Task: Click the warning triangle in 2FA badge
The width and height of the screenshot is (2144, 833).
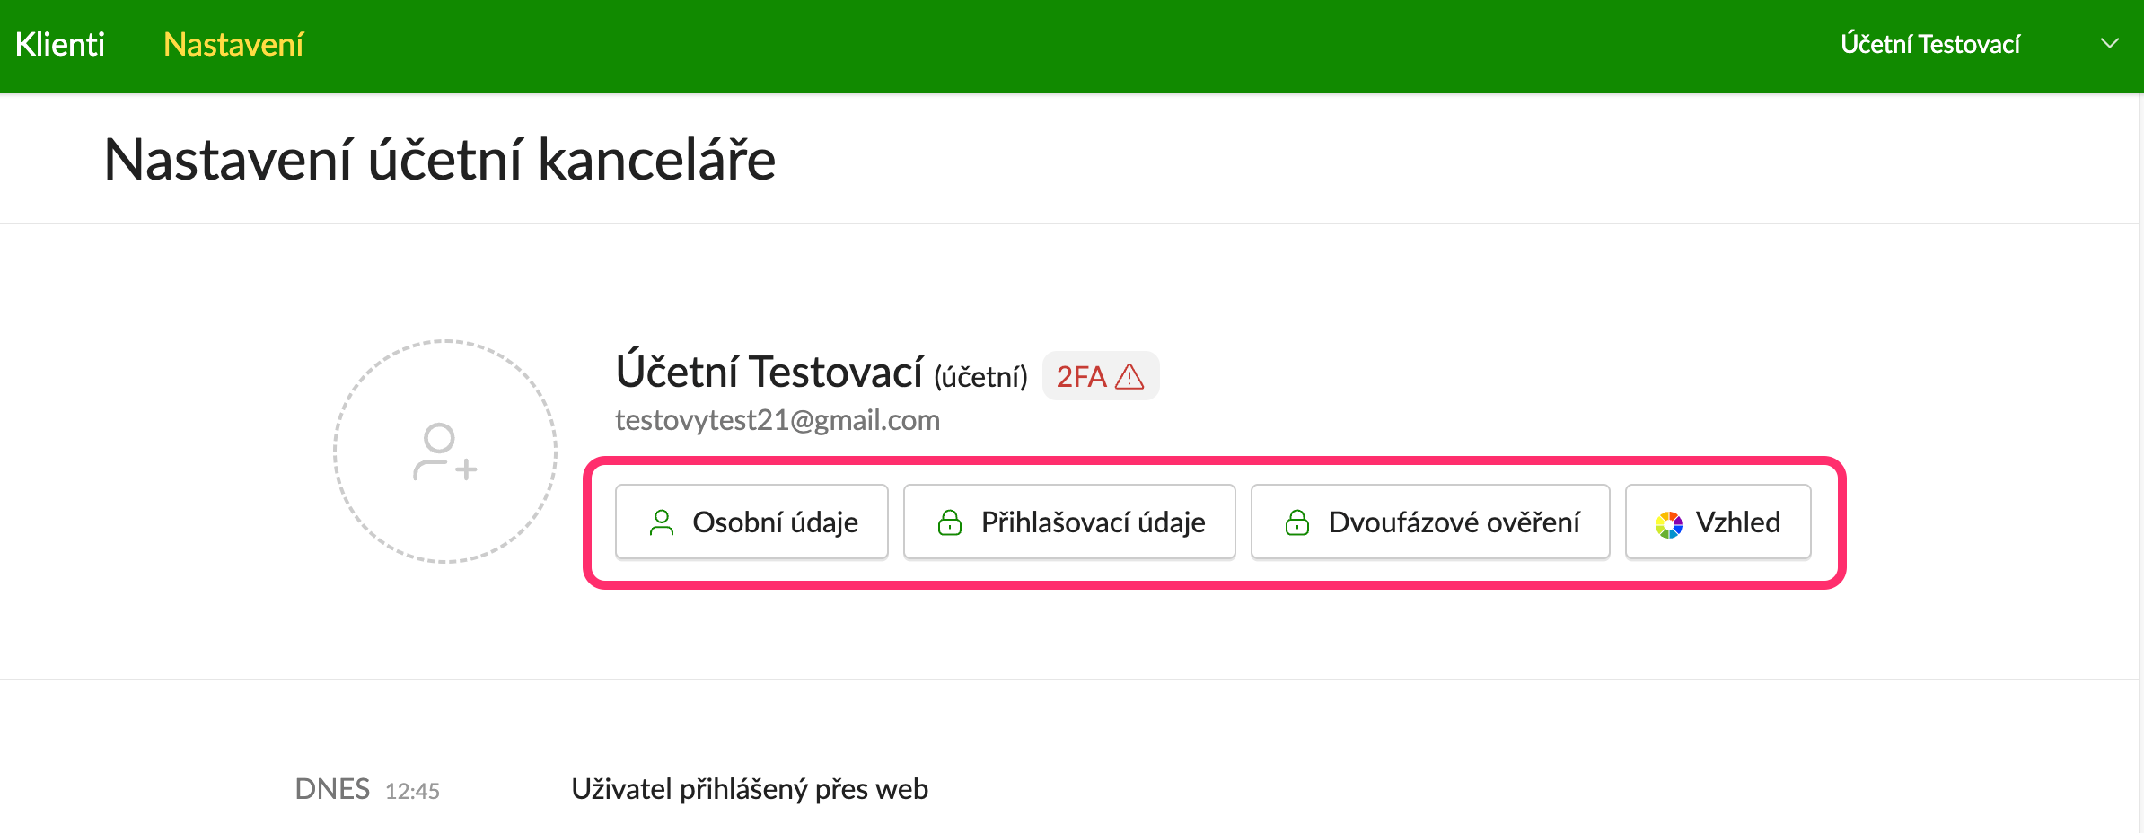Action: (x=1129, y=377)
